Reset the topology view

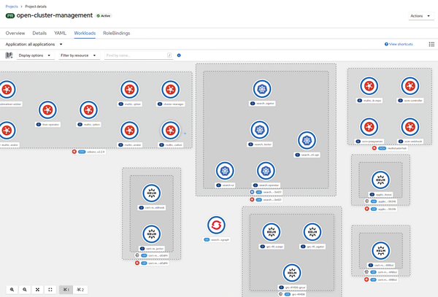pos(50,290)
